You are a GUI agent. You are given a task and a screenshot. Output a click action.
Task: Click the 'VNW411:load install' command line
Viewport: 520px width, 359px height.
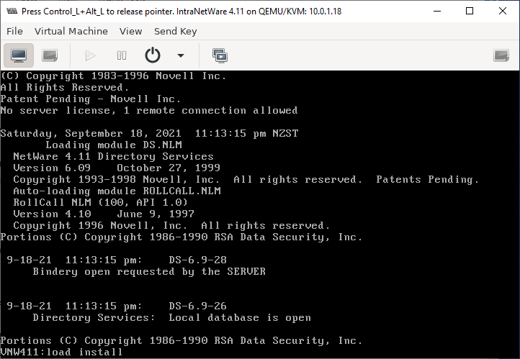click(x=61, y=352)
